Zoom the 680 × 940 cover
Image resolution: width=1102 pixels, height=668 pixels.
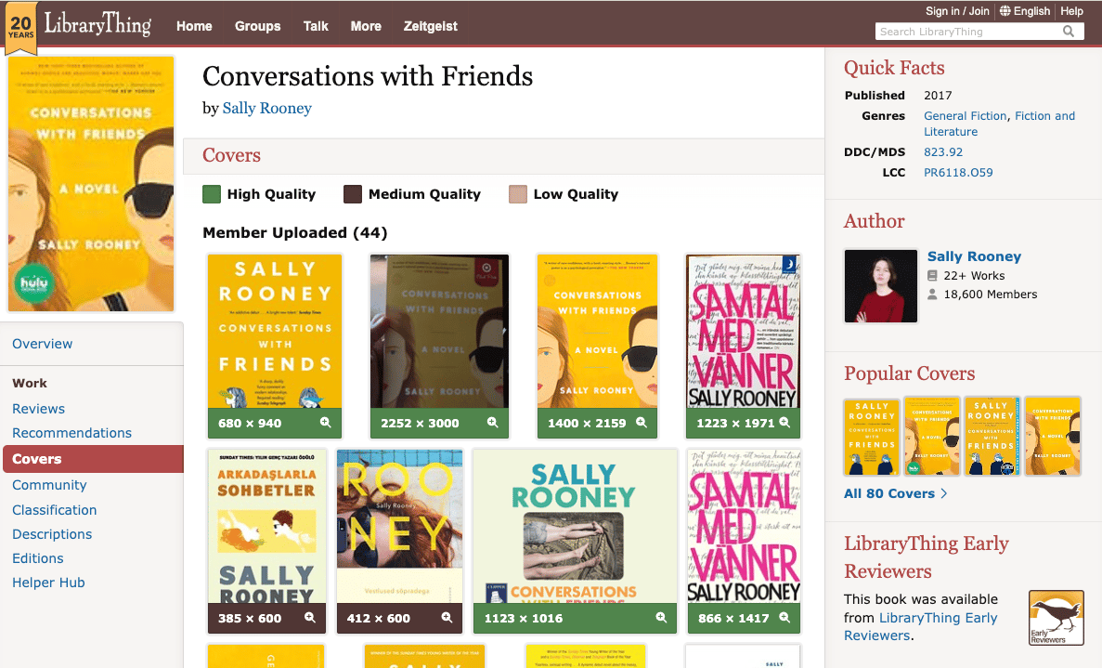(x=325, y=423)
